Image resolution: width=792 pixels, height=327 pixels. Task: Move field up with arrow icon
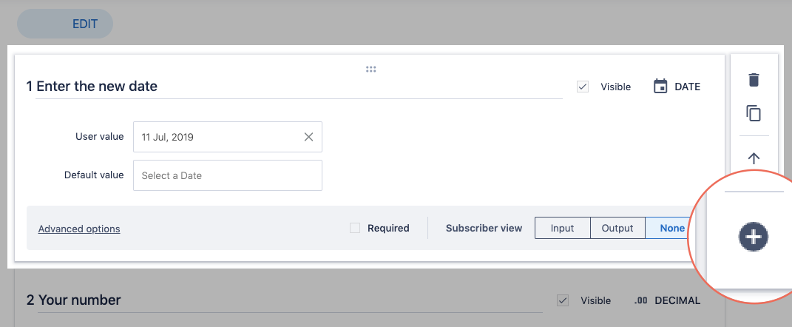754,158
